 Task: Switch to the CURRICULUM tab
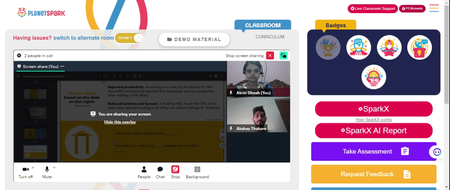tap(270, 37)
